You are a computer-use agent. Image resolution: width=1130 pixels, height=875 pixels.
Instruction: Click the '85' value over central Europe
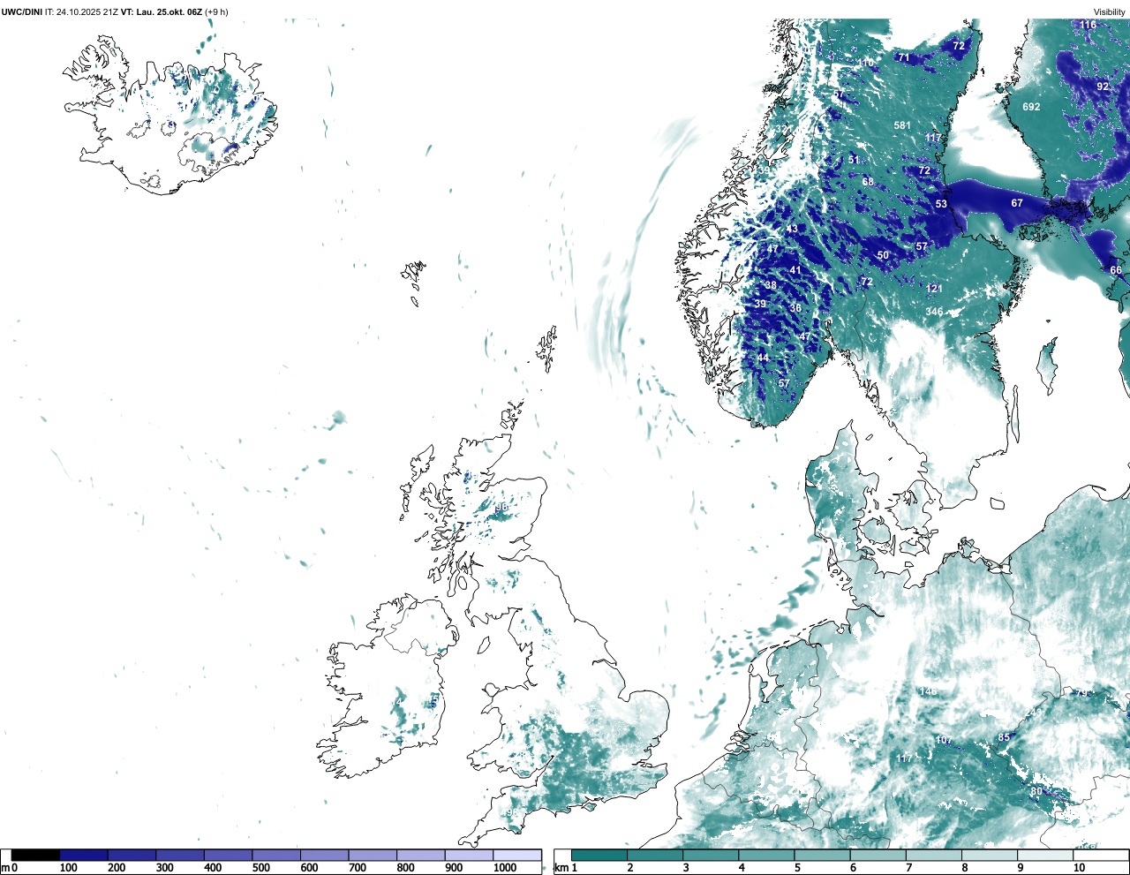[1004, 737]
